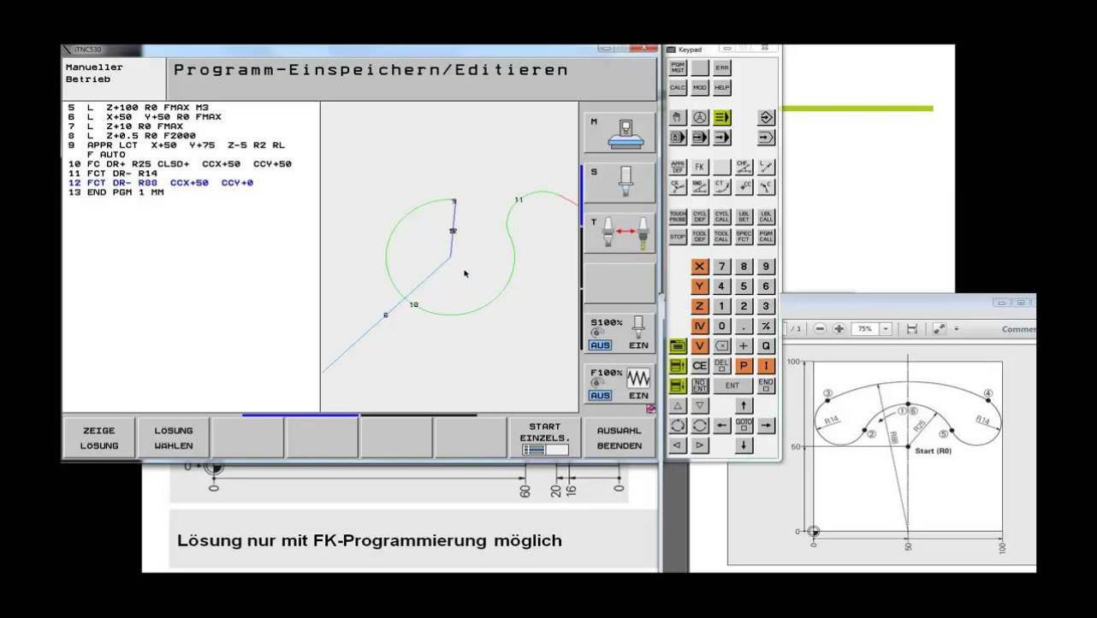This screenshot has height=618, width=1097.
Task: Click number 7 on the keypad
Action: pos(722,267)
